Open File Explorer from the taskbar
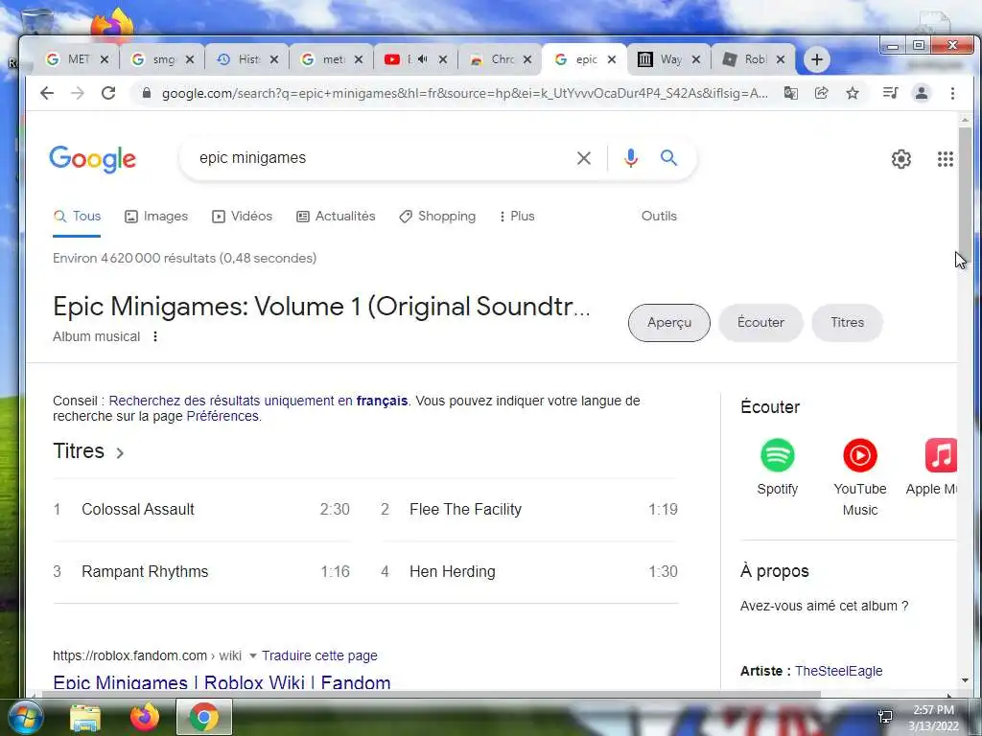Image resolution: width=982 pixels, height=736 pixels. [85, 718]
